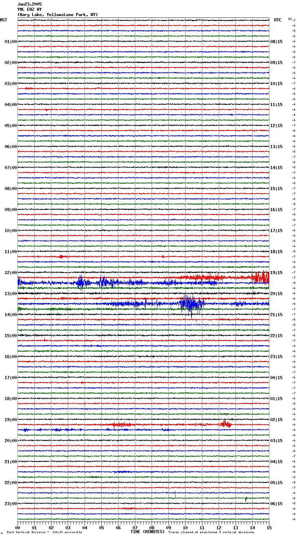Click the 04:00 MST hour label
Screen dimensions: 297x537
point(10,105)
